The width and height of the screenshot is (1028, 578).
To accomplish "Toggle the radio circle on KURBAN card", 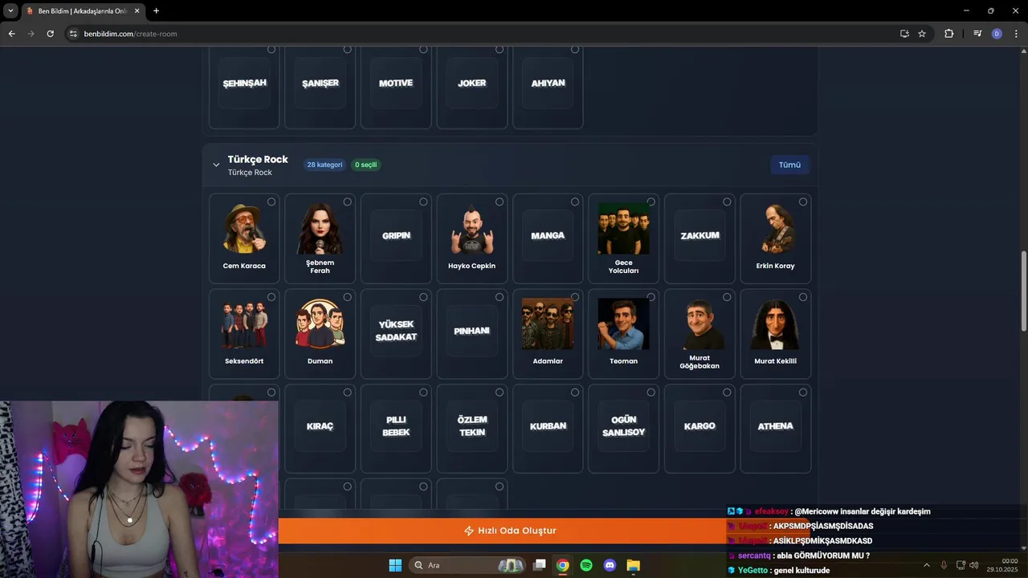I will coord(575,393).
